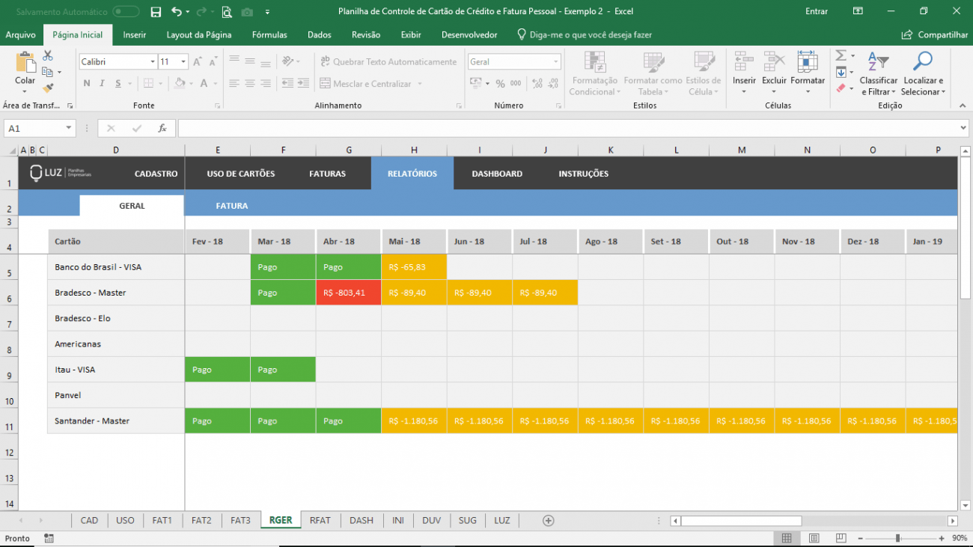Open the Mesclar e Centralizar dropdown arrow

420,84
